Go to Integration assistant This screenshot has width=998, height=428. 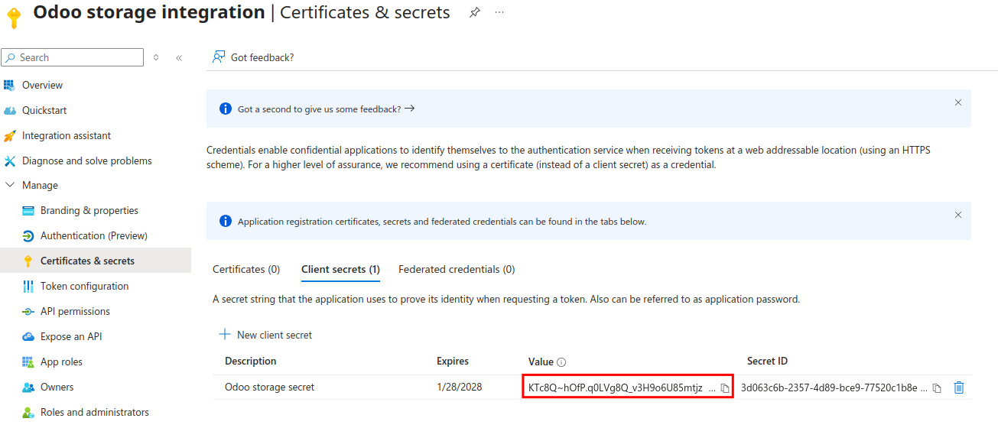click(x=67, y=135)
